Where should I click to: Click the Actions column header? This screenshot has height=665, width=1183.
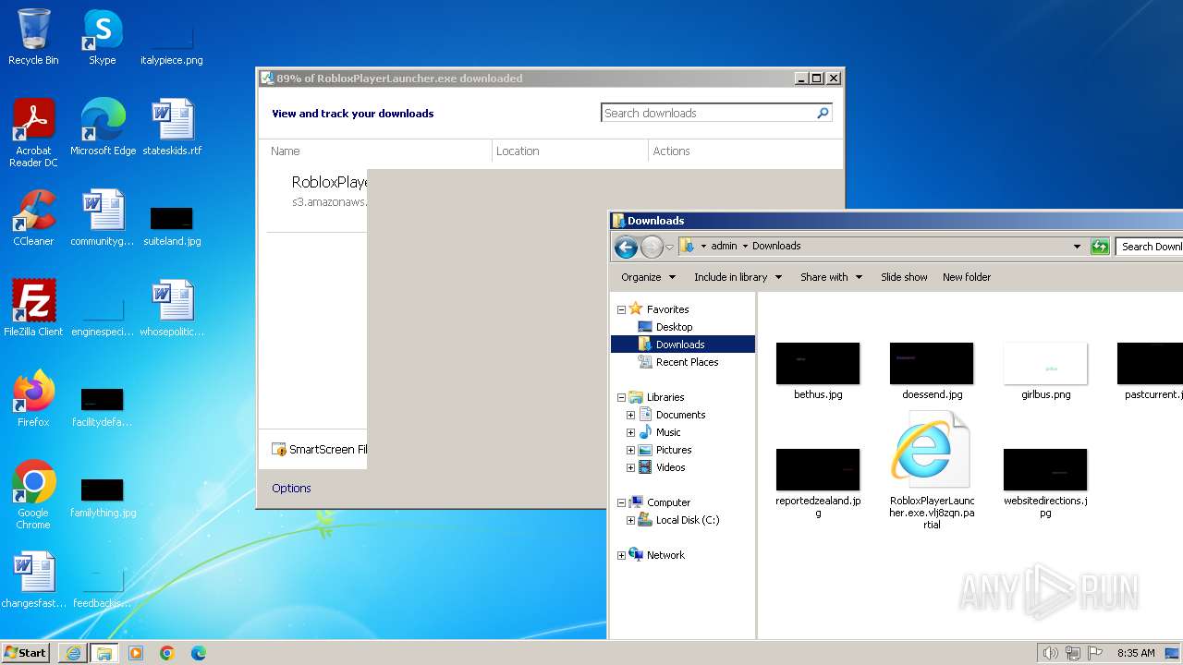[671, 151]
